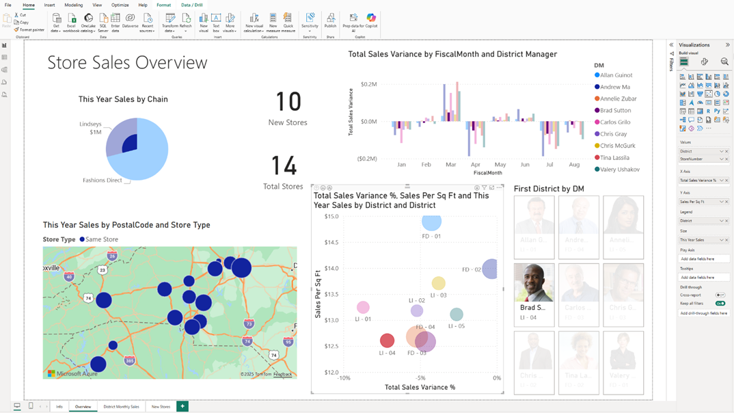The image size is (734, 413).
Task: Switch to the District Monthly Sales page tab
Action: coord(121,407)
